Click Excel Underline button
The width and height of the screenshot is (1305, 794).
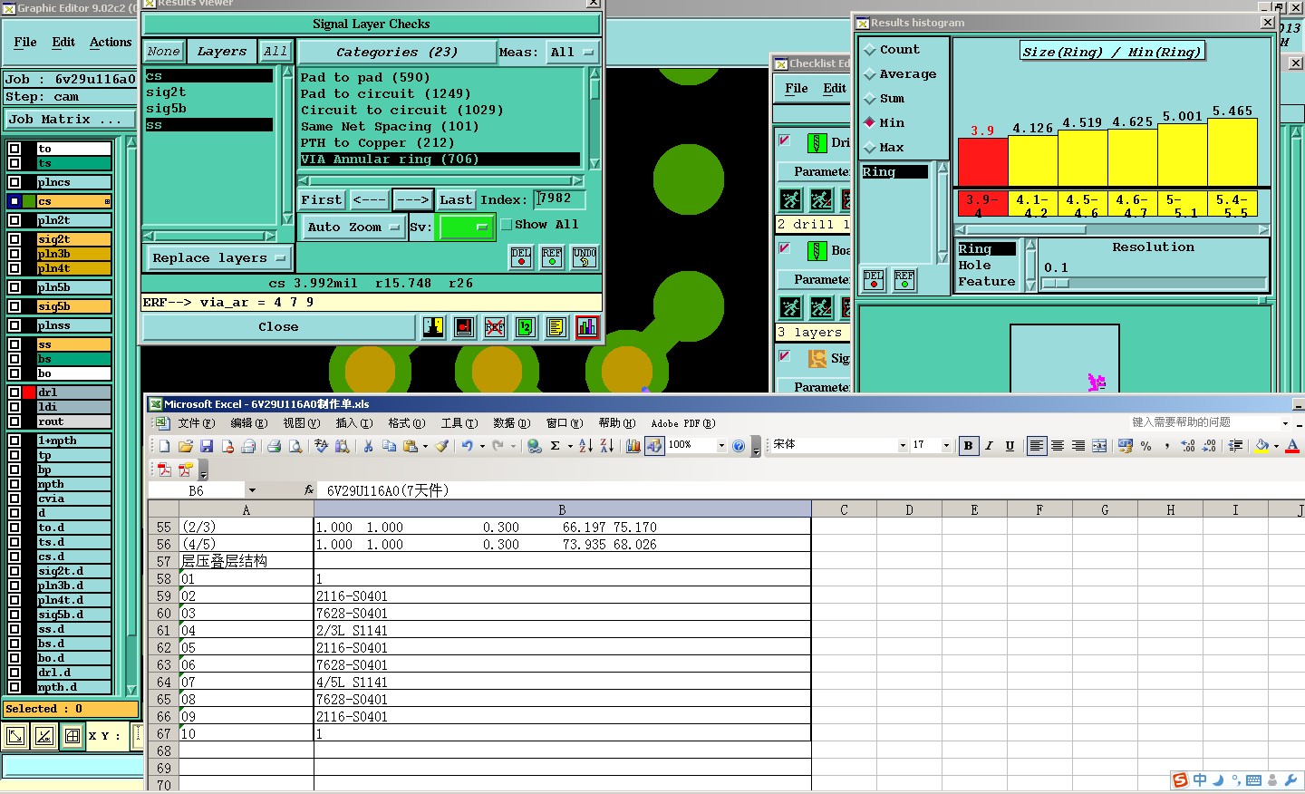pyautogui.click(x=1010, y=445)
